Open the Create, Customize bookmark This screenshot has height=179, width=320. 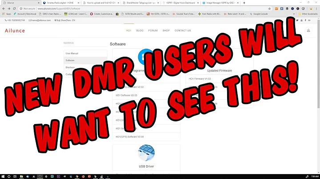click(102, 14)
